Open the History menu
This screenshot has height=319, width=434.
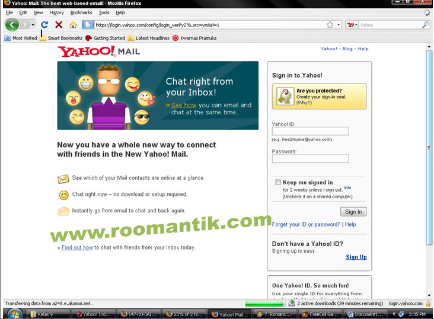[x=56, y=12]
